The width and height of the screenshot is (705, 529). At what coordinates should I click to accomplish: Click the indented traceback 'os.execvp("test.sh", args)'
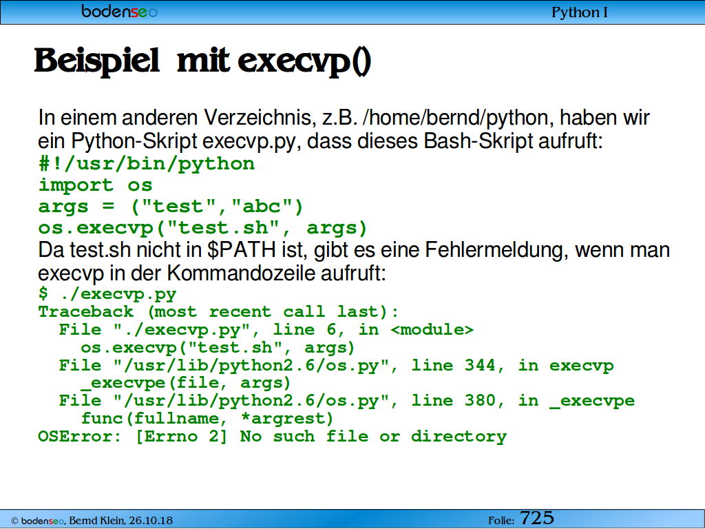[x=218, y=347]
